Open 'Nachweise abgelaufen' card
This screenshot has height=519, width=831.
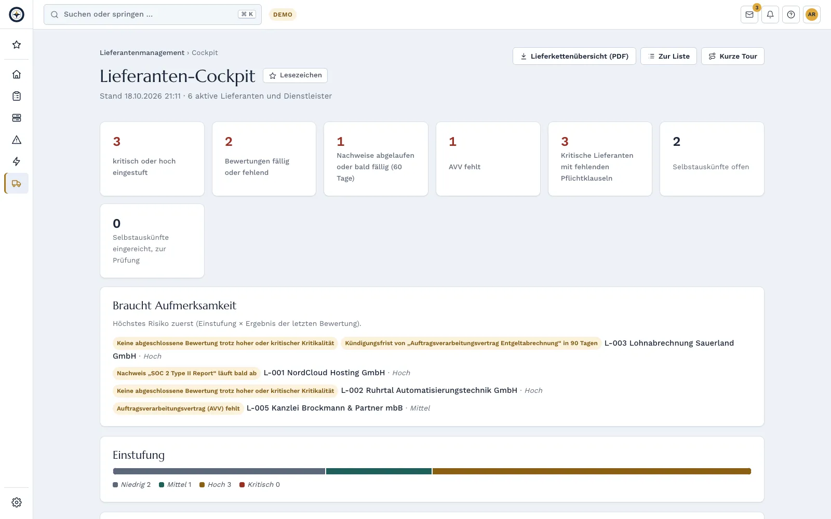point(376,159)
